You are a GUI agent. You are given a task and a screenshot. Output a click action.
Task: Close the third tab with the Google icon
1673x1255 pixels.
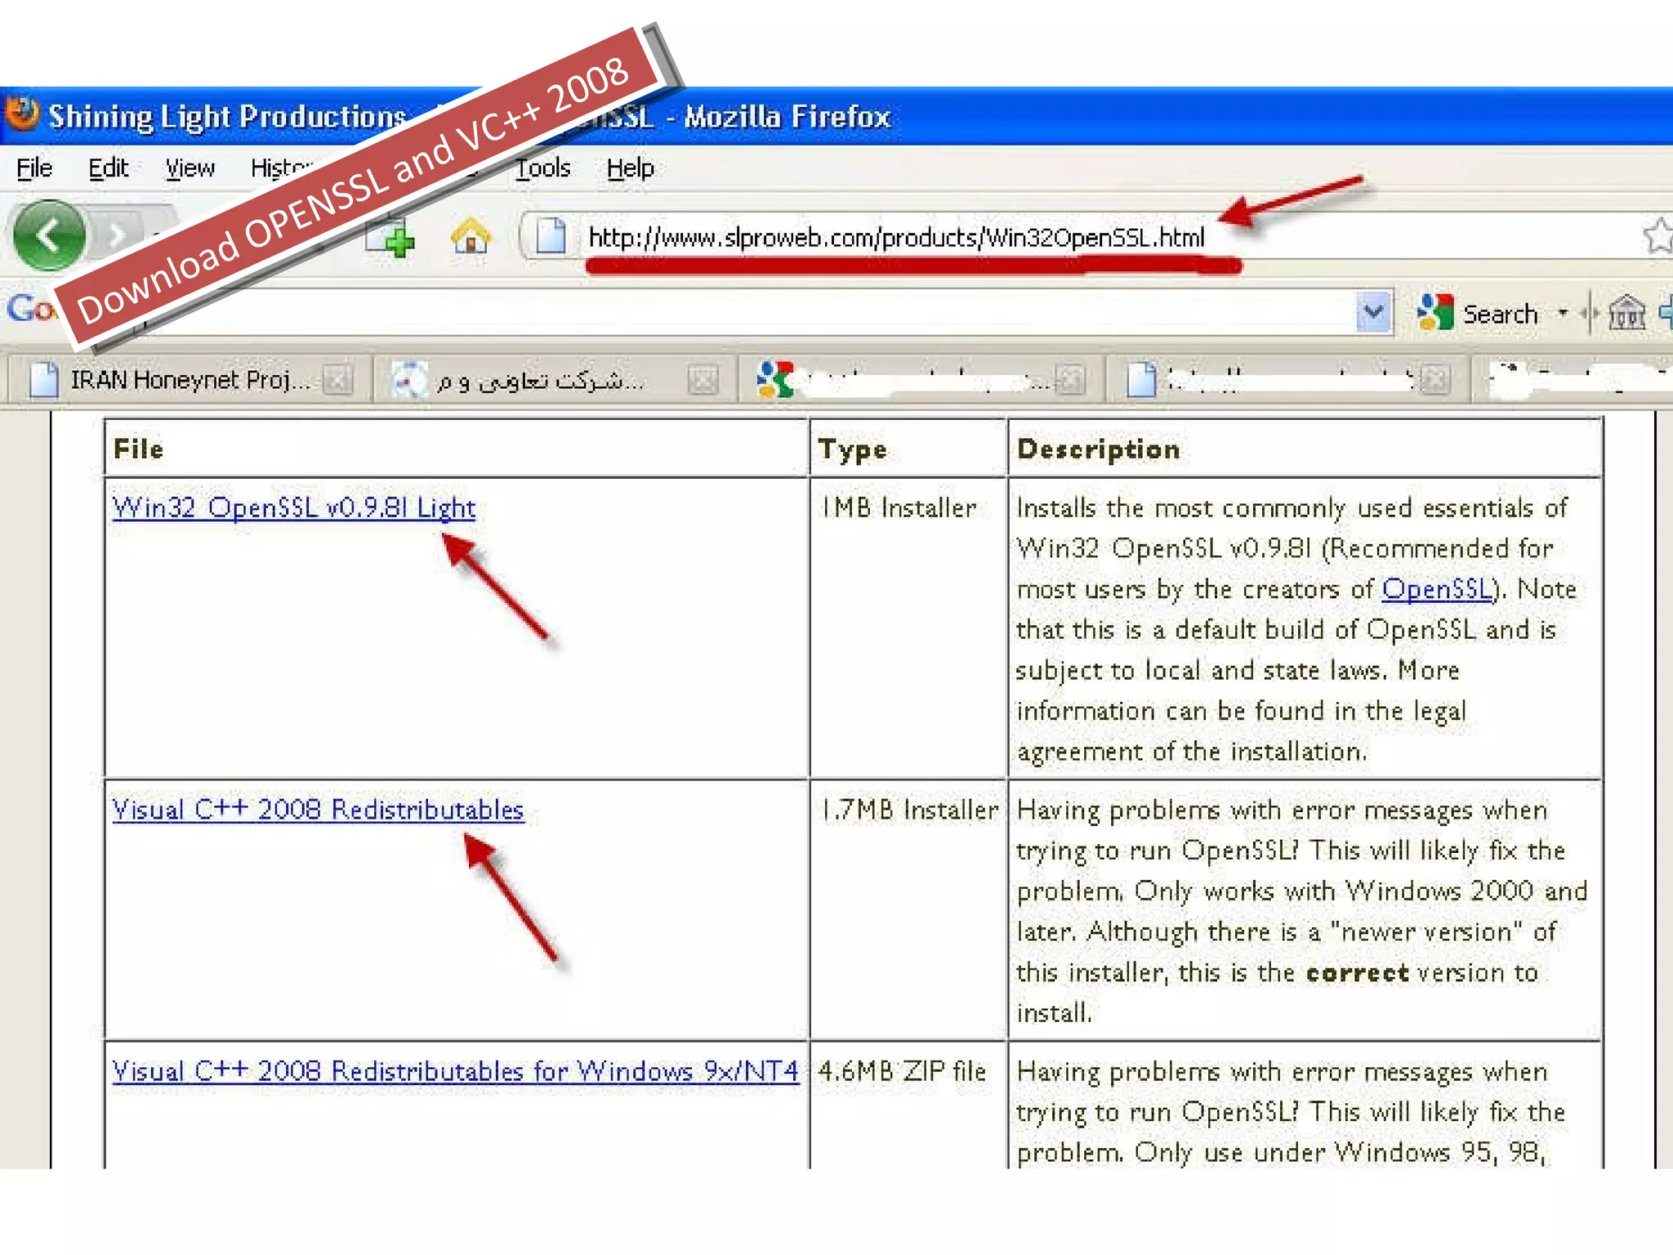pos(1069,380)
